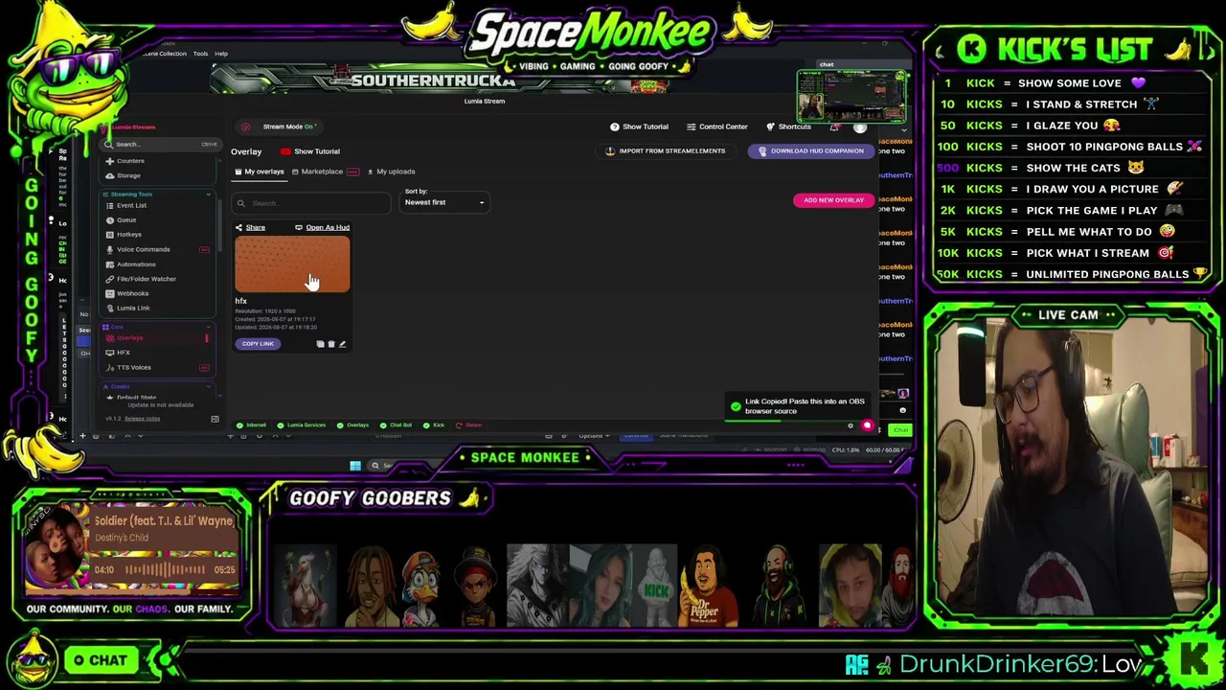Copy link for the hfx overlay
Viewport: 1226px width, 690px height.
tap(258, 344)
